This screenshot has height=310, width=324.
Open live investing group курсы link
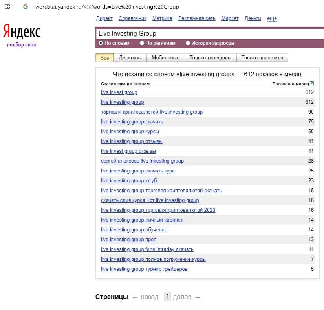(x=130, y=132)
